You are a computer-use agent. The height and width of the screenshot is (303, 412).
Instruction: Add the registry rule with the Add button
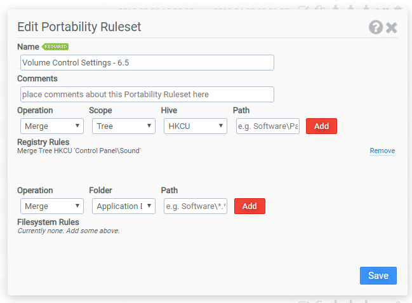[321, 126]
